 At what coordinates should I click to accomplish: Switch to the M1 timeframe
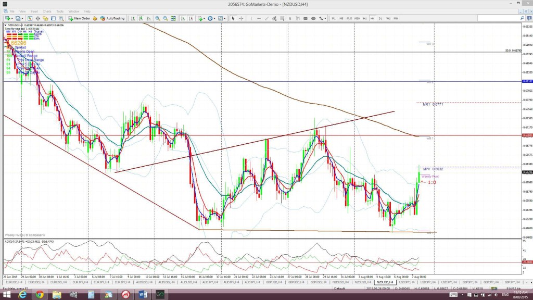coord(334,18)
